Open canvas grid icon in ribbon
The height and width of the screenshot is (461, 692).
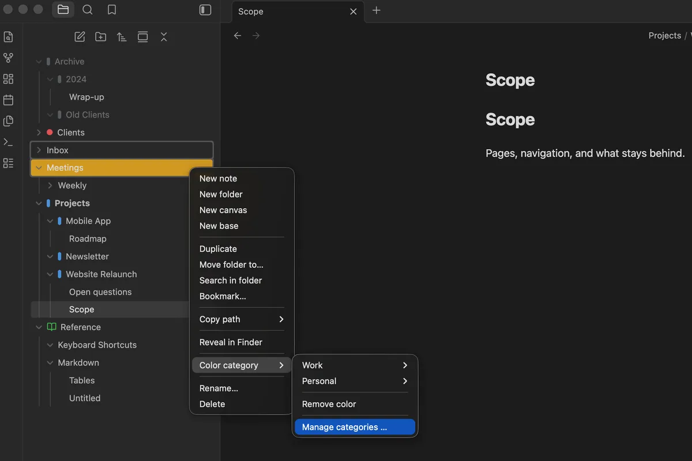8,79
